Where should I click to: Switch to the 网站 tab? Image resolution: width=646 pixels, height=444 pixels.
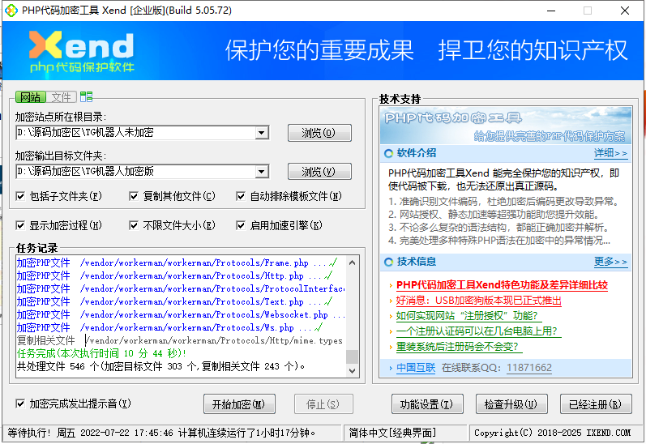coord(31,97)
